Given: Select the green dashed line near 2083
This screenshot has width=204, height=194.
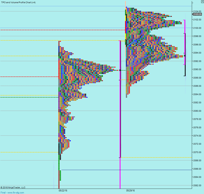Looking at the screenshot, I should pos(29,97).
